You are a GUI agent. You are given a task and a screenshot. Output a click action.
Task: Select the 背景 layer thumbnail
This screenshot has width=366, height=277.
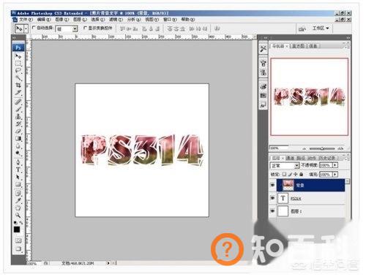pyautogui.click(x=288, y=186)
